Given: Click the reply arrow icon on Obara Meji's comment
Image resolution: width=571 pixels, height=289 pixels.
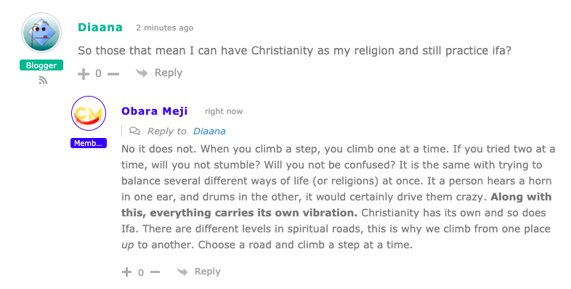Looking at the screenshot, I should pos(182,272).
